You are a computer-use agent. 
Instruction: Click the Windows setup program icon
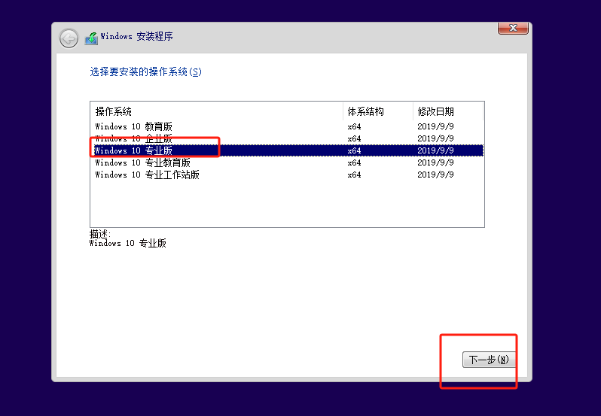(x=91, y=38)
